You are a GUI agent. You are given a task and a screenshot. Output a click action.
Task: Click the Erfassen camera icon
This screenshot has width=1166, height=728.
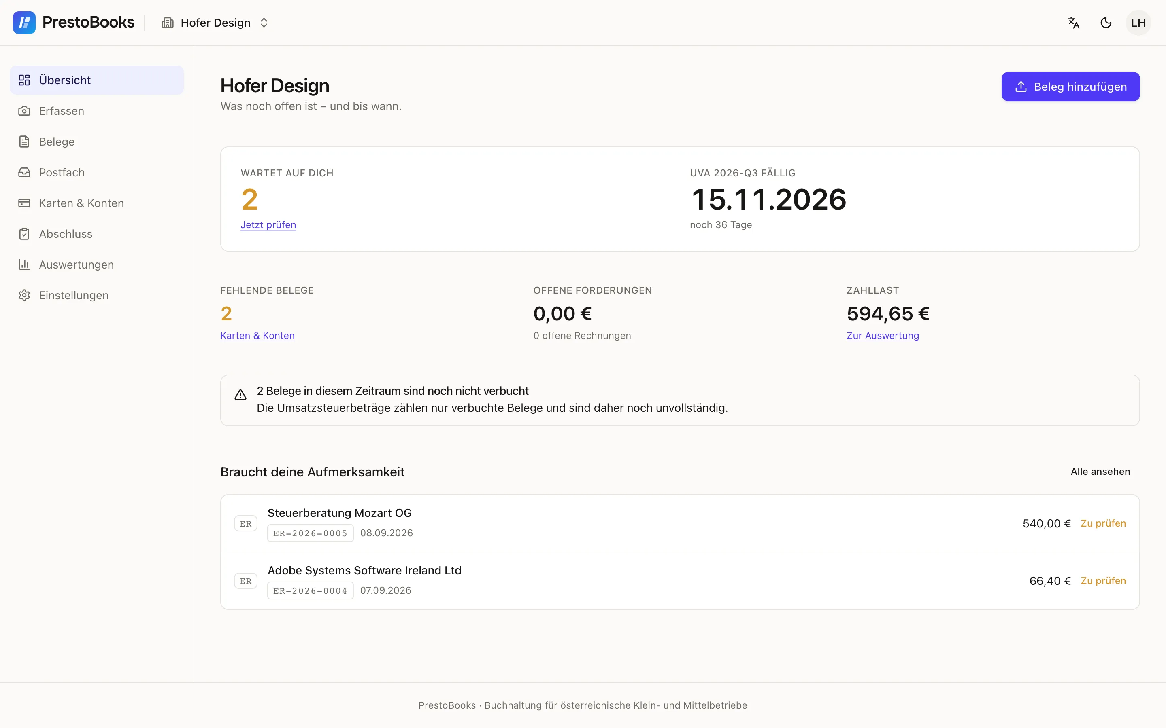pos(24,111)
